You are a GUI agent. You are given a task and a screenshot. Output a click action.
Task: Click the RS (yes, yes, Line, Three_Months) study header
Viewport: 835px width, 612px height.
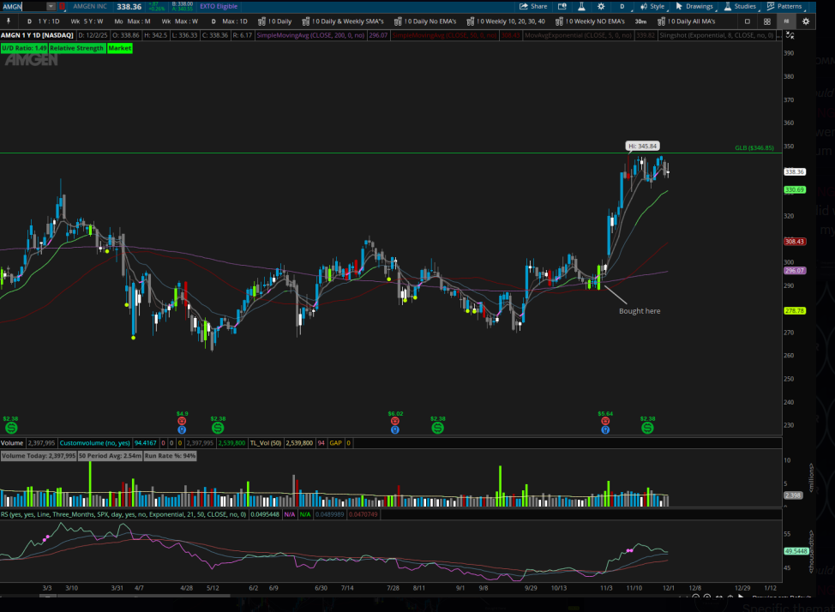point(123,514)
